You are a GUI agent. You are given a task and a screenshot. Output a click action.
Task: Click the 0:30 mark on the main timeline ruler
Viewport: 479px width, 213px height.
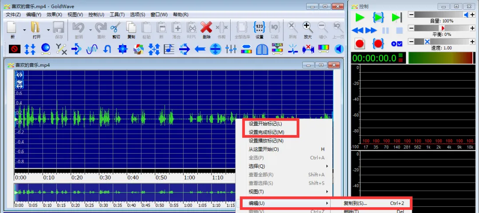tap(106, 178)
